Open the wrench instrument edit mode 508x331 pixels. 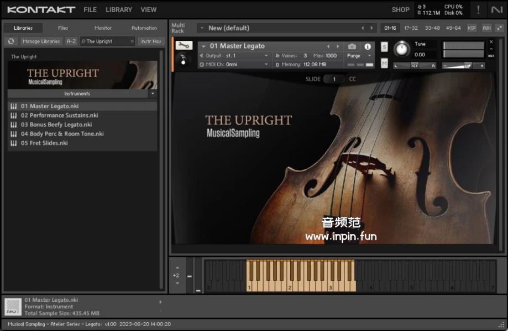(x=184, y=46)
